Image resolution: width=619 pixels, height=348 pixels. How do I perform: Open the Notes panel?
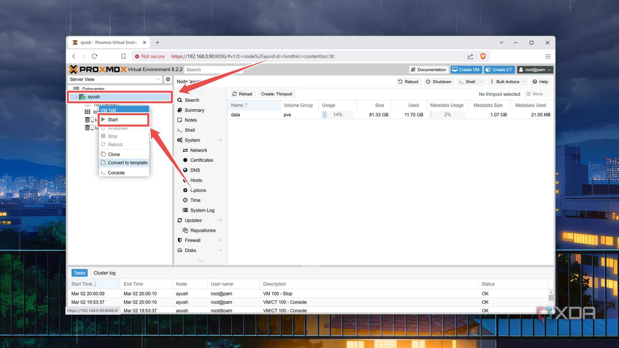pos(191,120)
